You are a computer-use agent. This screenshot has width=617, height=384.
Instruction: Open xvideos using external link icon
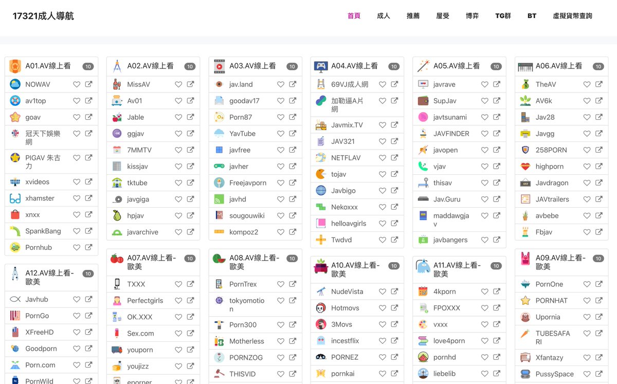pyautogui.click(x=88, y=181)
